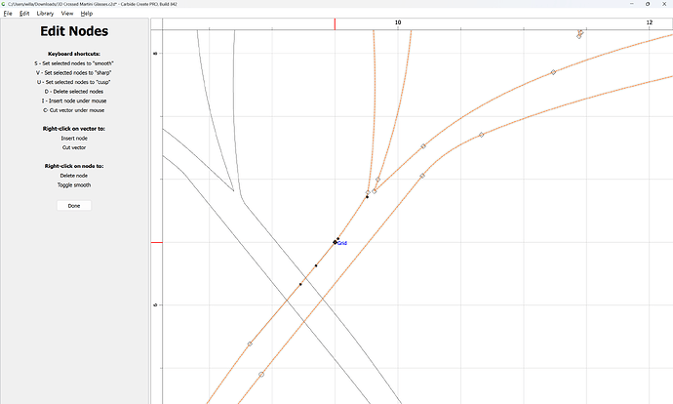Click the red marker on the left ruler
Viewport: 673px width, 404px height.
156,242
